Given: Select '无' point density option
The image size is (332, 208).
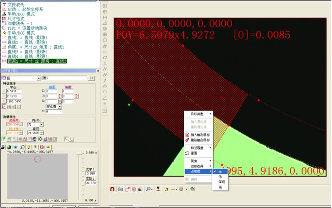Looking at the screenshot, I should pos(220,171).
